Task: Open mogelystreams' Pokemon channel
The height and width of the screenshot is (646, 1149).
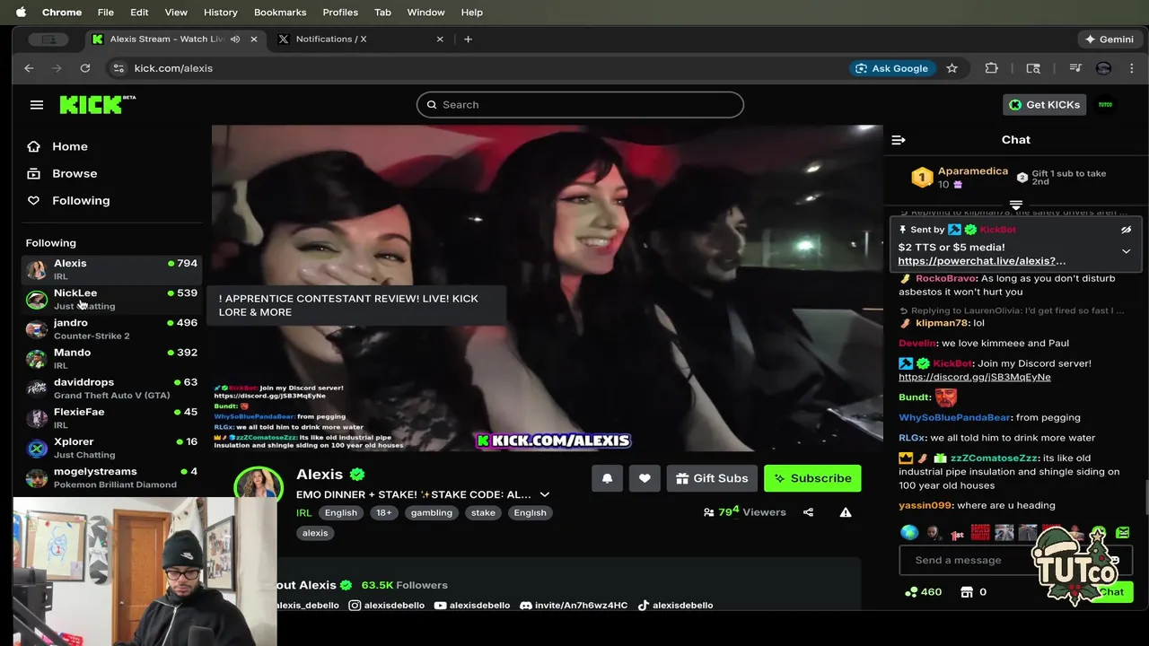Action: pyautogui.click(x=111, y=476)
